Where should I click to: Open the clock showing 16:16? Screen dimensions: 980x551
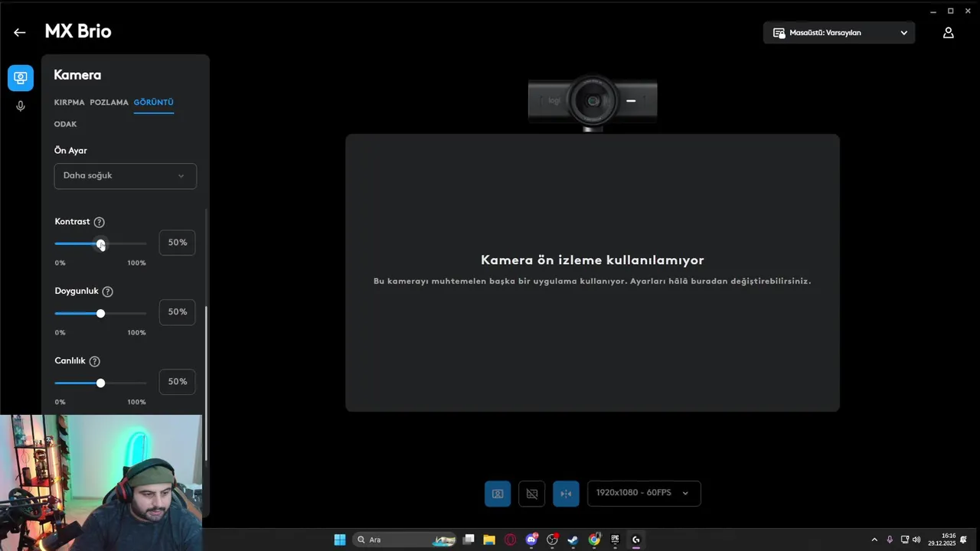(942, 540)
